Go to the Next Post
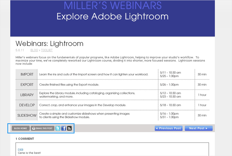Screen dimensions: 232x156 click(x=198, y=128)
